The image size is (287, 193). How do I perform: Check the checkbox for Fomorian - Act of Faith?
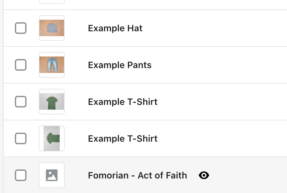pyautogui.click(x=20, y=175)
